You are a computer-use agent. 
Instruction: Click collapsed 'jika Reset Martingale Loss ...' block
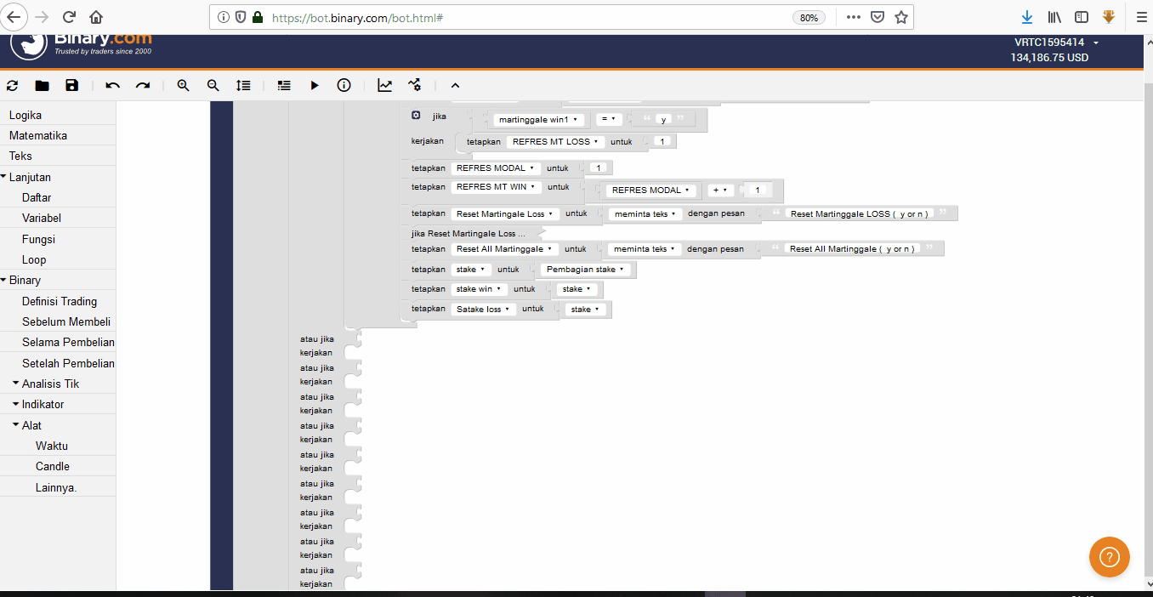(469, 233)
